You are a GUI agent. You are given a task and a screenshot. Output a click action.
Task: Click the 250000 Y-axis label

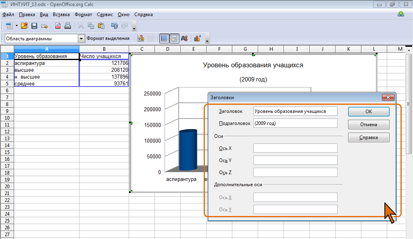tap(152, 94)
